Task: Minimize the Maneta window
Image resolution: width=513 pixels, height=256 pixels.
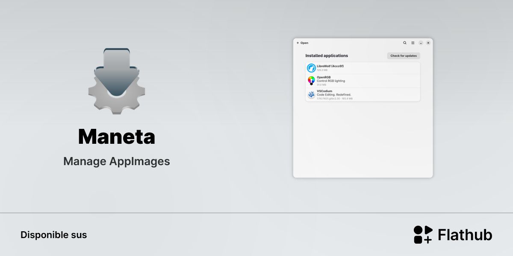Action: click(x=421, y=43)
